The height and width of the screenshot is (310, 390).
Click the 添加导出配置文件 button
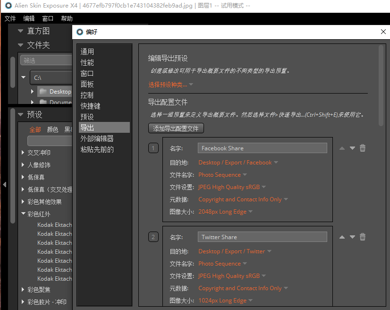tap(176, 129)
